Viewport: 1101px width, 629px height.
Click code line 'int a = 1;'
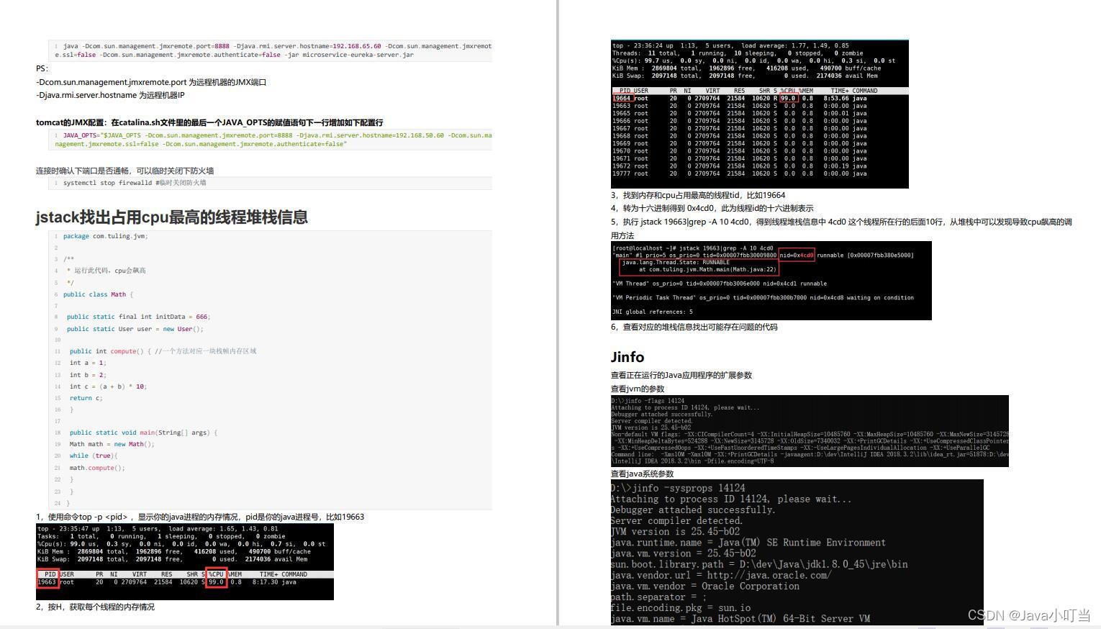88,363
